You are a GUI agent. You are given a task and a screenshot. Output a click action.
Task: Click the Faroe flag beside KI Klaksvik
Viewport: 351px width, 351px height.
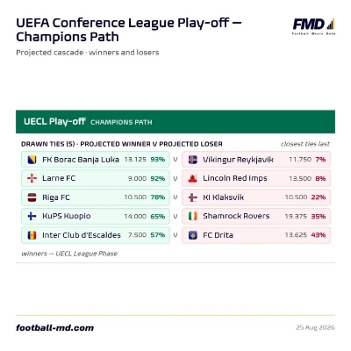(193, 197)
